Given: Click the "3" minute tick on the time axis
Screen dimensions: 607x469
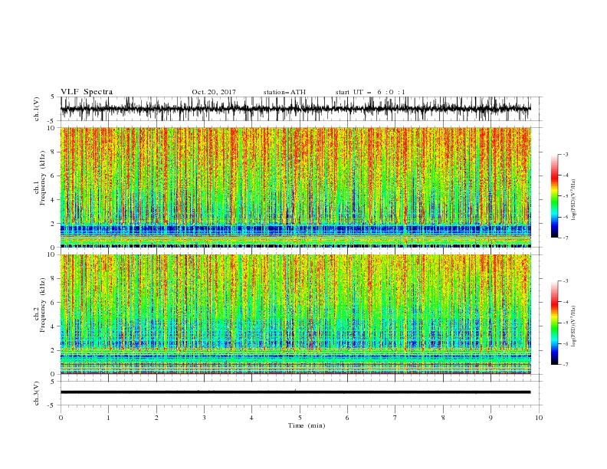Looking at the screenshot, I should [205, 418].
